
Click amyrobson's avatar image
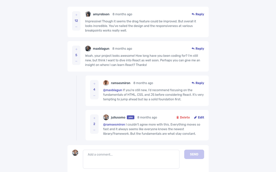[x=88, y=14]
